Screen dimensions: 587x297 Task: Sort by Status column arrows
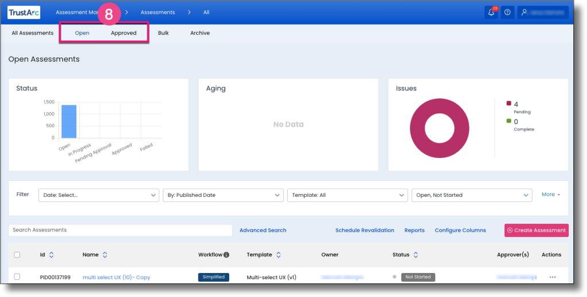pyautogui.click(x=416, y=255)
